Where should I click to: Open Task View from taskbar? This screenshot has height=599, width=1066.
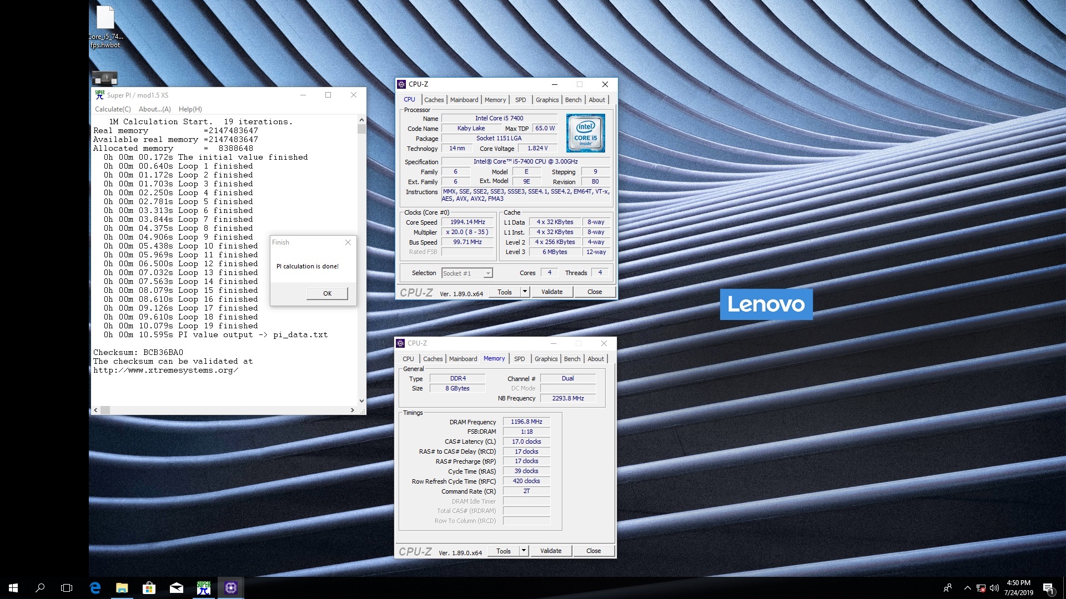tap(67, 588)
